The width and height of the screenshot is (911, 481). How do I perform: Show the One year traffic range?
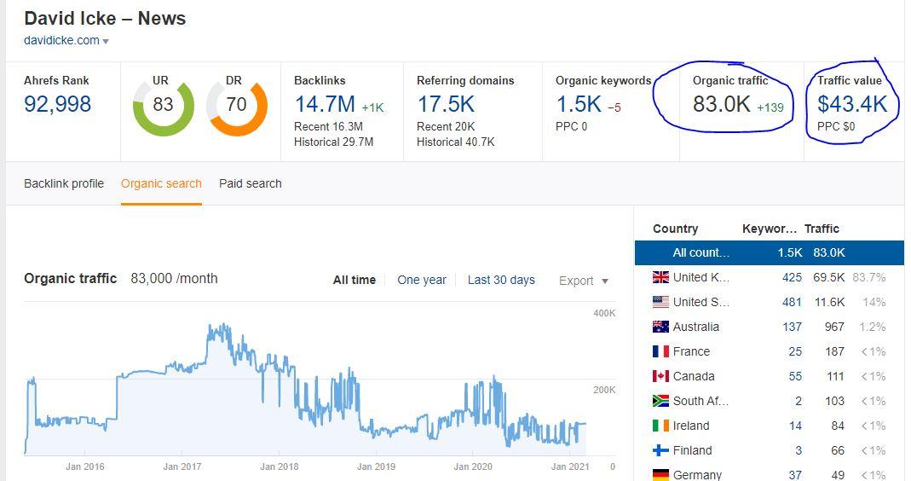click(422, 280)
